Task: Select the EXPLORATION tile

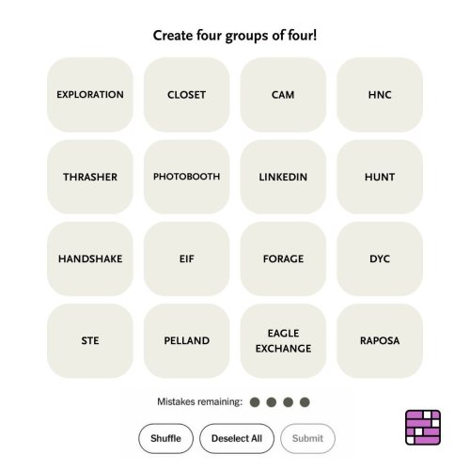Action: pos(90,95)
